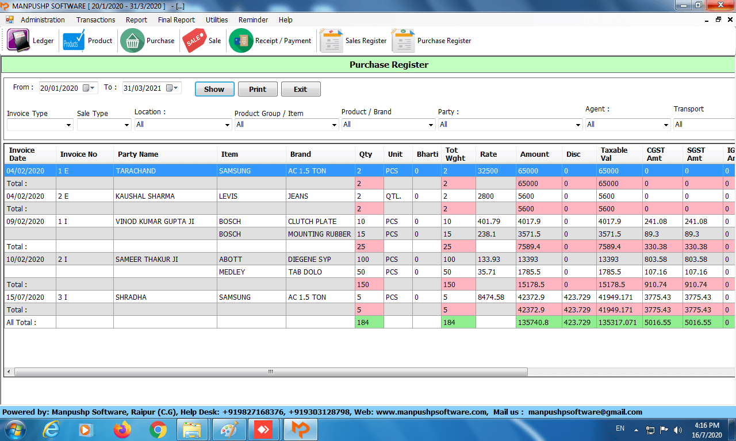The height and width of the screenshot is (441, 736).
Task: Open the Administration menu
Action: point(43,20)
